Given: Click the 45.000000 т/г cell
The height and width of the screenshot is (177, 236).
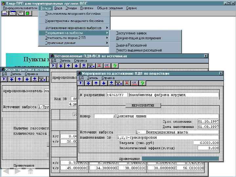Looking at the screenshot, I should pos(74,168).
